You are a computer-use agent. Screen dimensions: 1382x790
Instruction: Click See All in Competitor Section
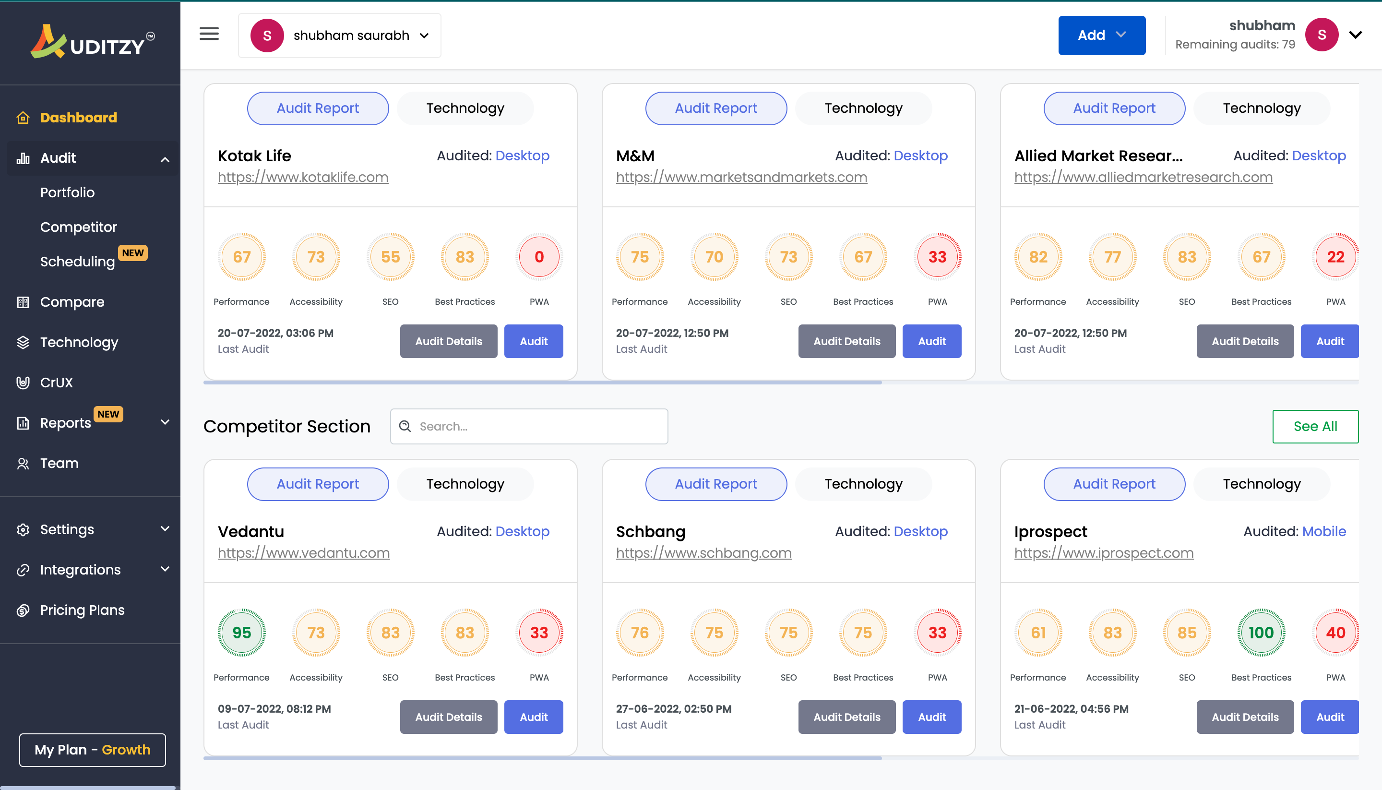1315,426
